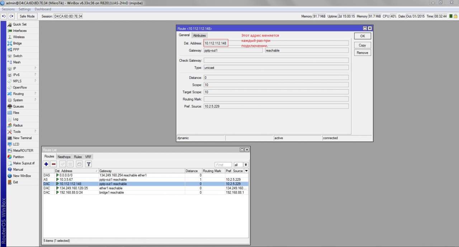Screen dimensions: 459x247
Task: Select the 134.249.160.128/25 route row
Action: point(146,188)
